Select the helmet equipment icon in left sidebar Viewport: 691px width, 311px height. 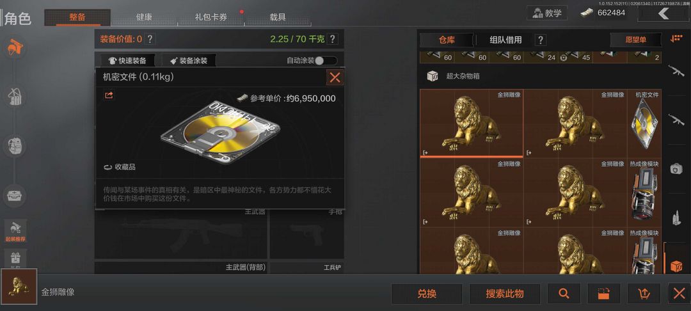point(15,47)
